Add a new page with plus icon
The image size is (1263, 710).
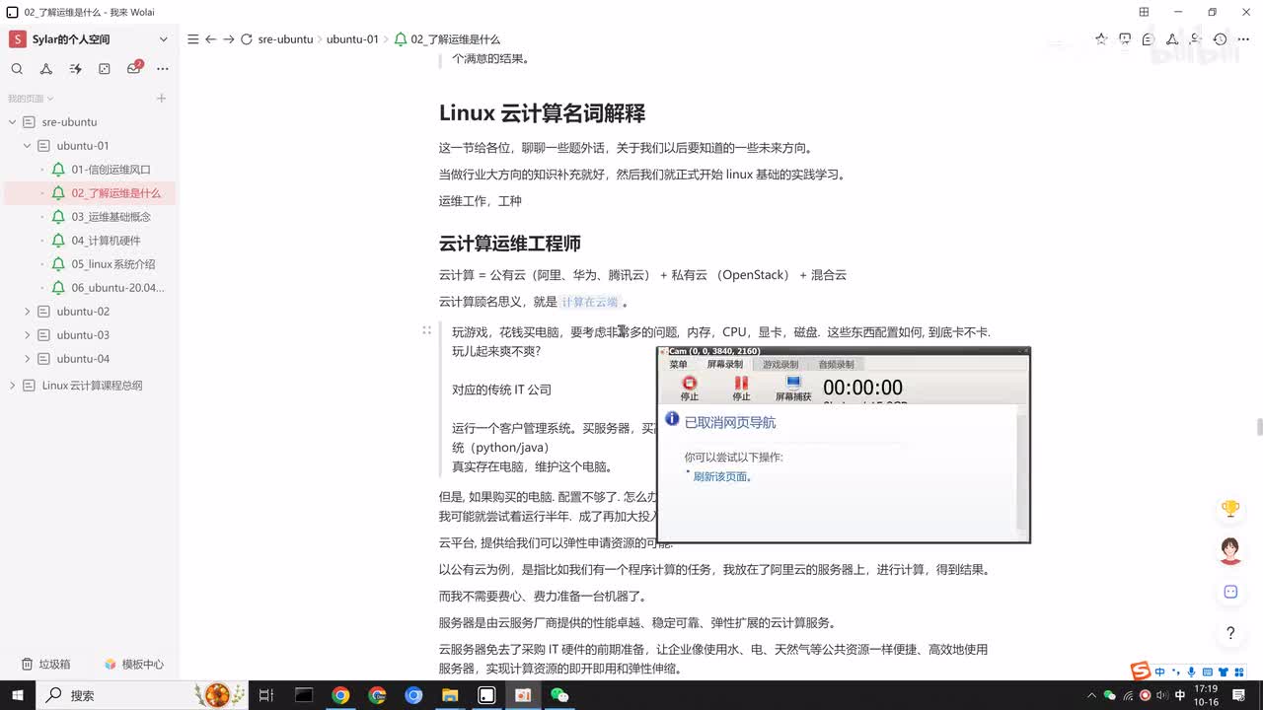click(x=161, y=99)
